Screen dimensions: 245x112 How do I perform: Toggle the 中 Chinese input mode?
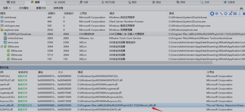[217, 14]
